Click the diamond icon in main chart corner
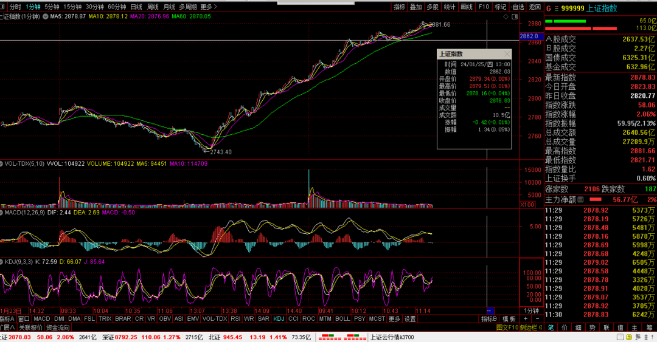Image resolution: width=657 pixels, height=342 pixels. [x=506, y=17]
